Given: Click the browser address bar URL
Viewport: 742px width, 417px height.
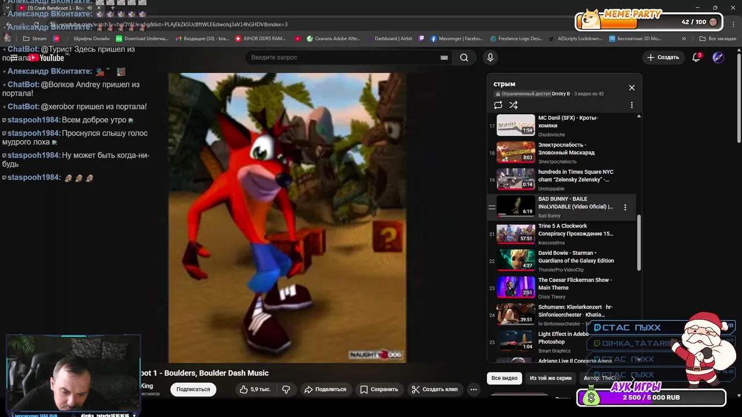Looking at the screenshot, I should 174,24.
